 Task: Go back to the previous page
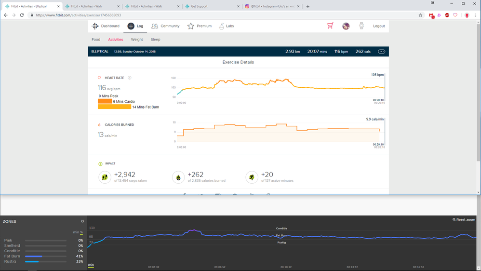pos(6,15)
